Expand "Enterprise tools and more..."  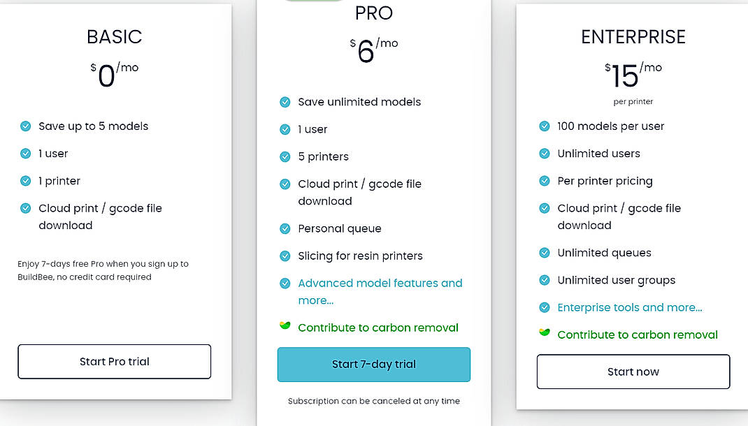(x=630, y=307)
